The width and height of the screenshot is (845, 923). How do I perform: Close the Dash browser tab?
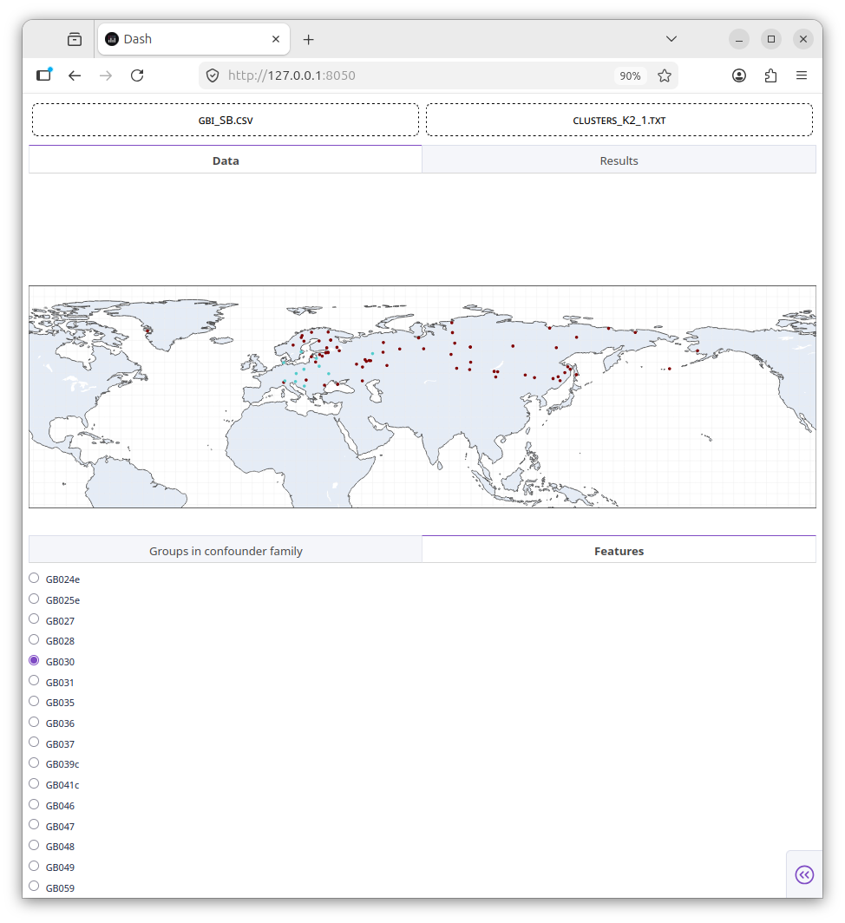pyautogui.click(x=276, y=39)
